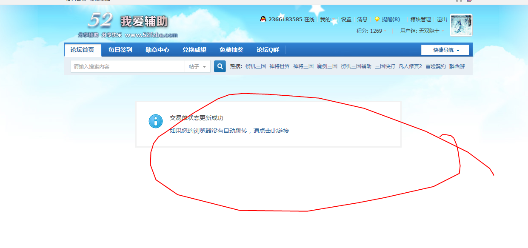Search hot term 神将三国
528x248 pixels.
point(303,66)
